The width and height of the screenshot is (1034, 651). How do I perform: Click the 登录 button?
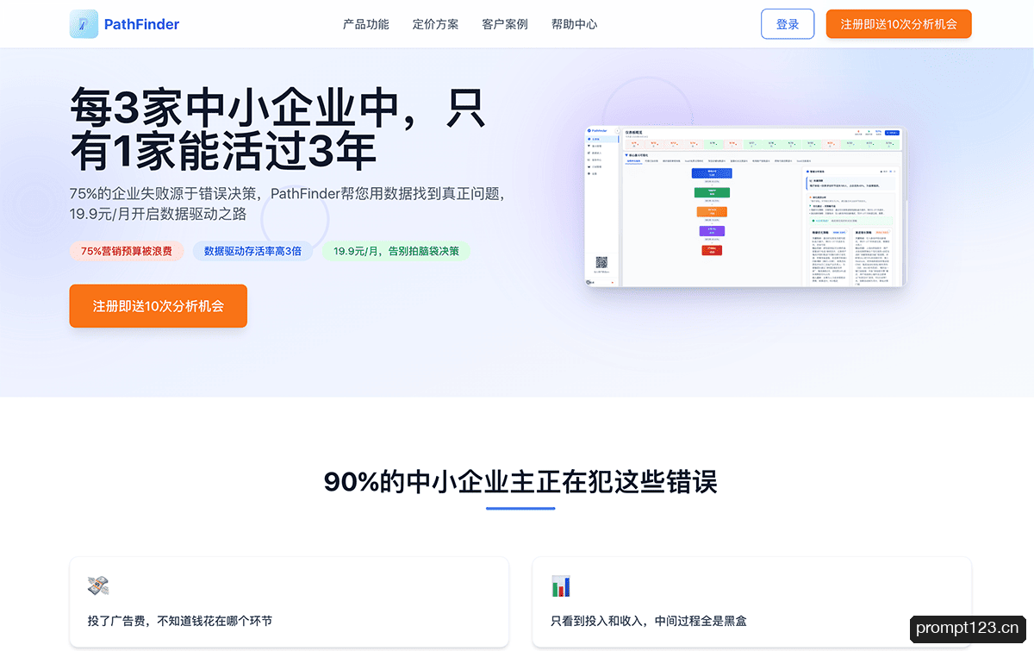[x=788, y=24]
